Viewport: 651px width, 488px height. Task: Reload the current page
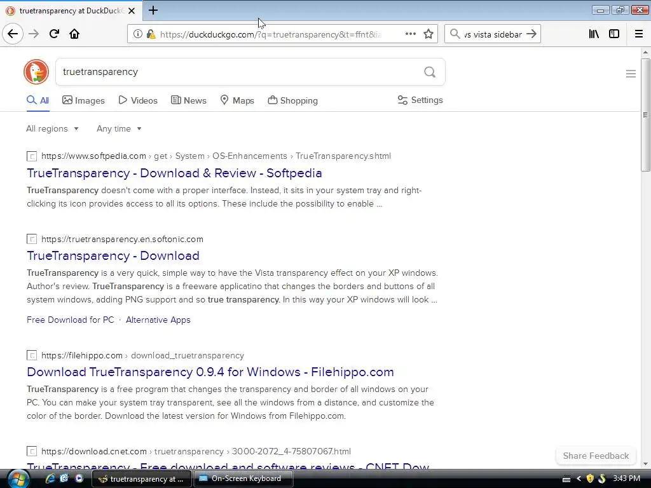click(54, 34)
